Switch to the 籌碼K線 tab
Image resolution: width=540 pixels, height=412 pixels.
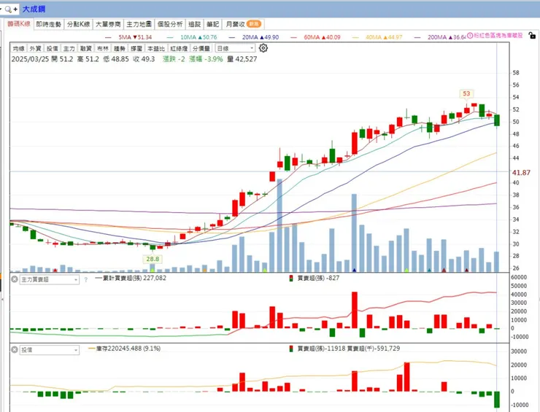(19, 24)
